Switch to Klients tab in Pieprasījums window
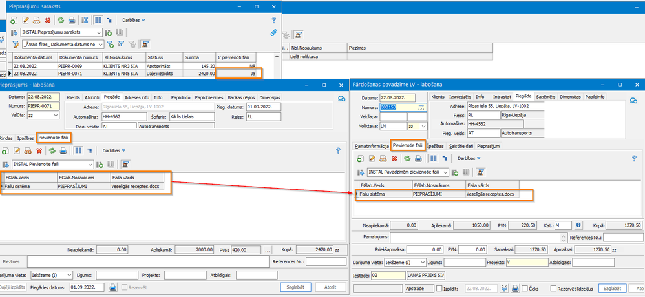This screenshot has width=645, height=297. 73,97
